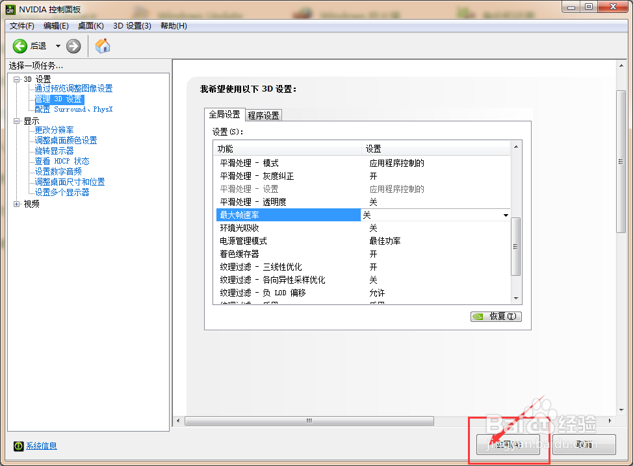The image size is (633, 466).
Task: Select the 着色缓存器 row
Action: (x=363, y=254)
